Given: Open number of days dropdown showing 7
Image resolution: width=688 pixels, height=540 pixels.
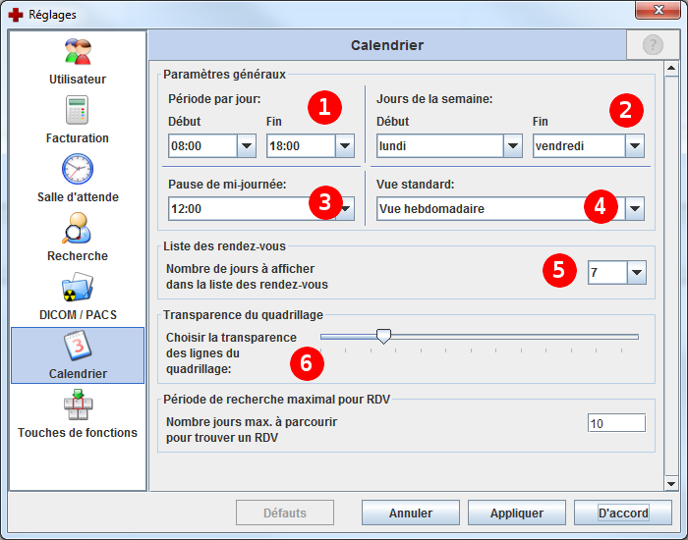Looking at the screenshot, I should click(637, 273).
